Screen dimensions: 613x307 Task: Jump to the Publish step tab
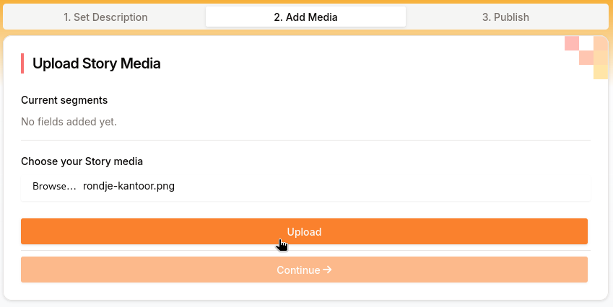505,17
